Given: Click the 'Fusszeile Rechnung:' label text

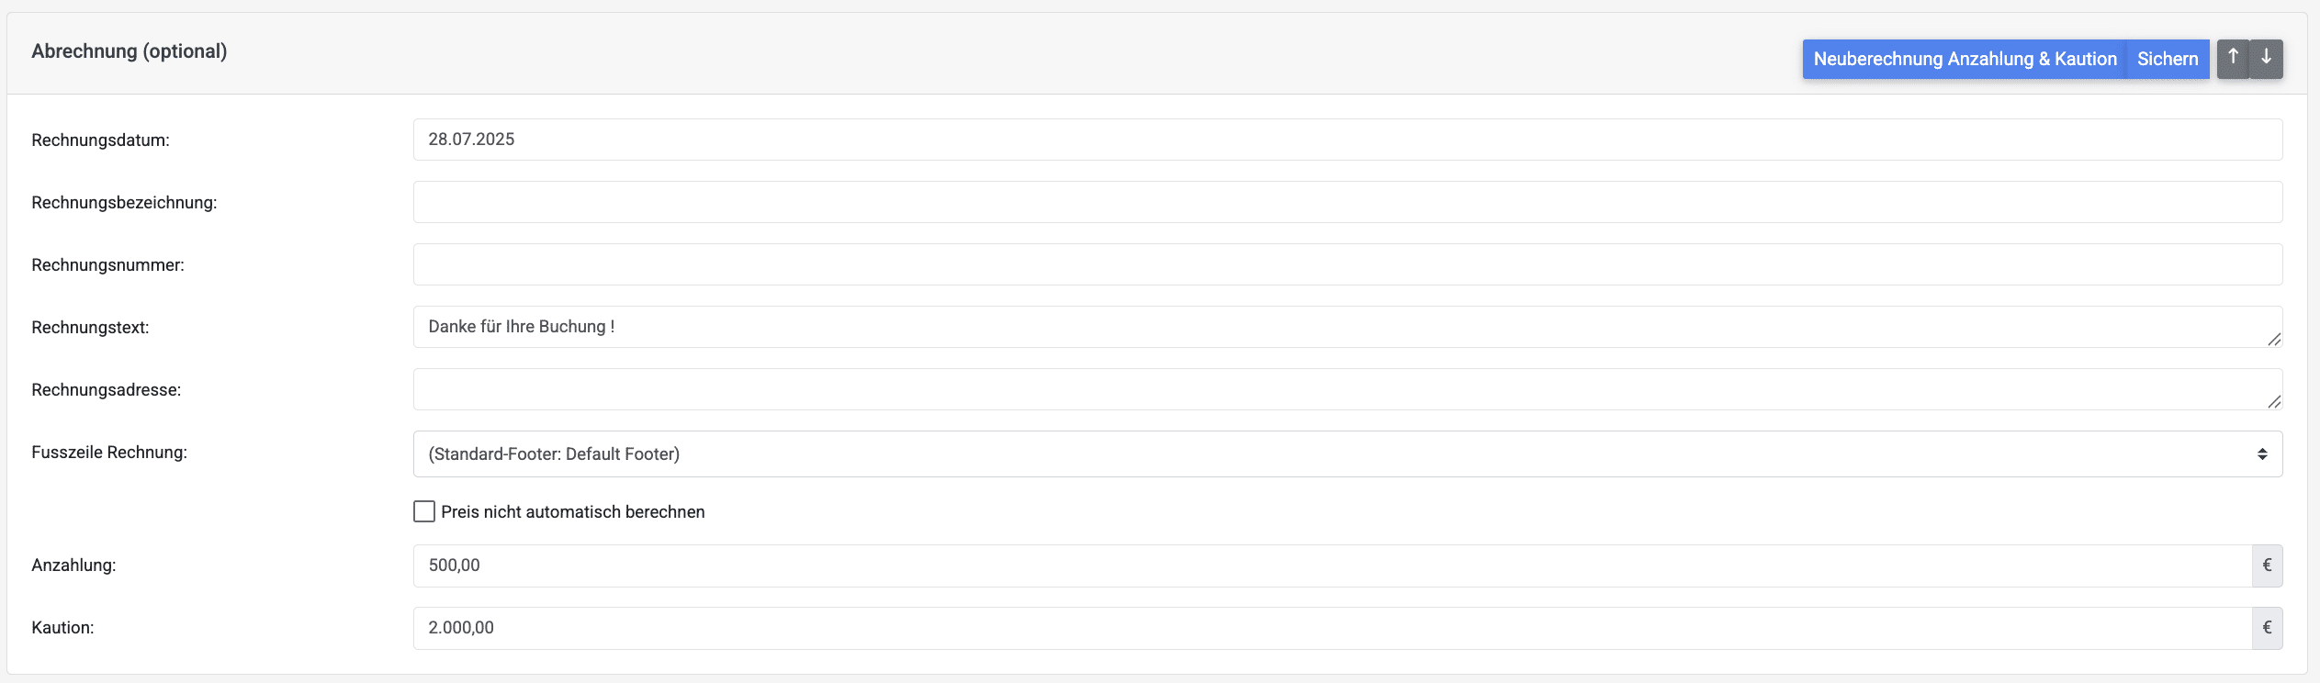Looking at the screenshot, I should [109, 453].
